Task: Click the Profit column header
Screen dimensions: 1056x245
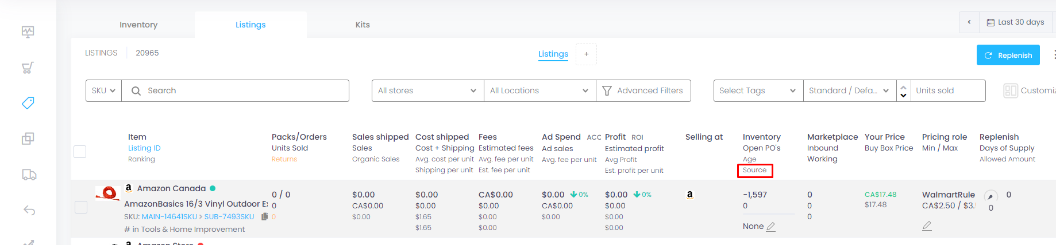Action: click(615, 137)
